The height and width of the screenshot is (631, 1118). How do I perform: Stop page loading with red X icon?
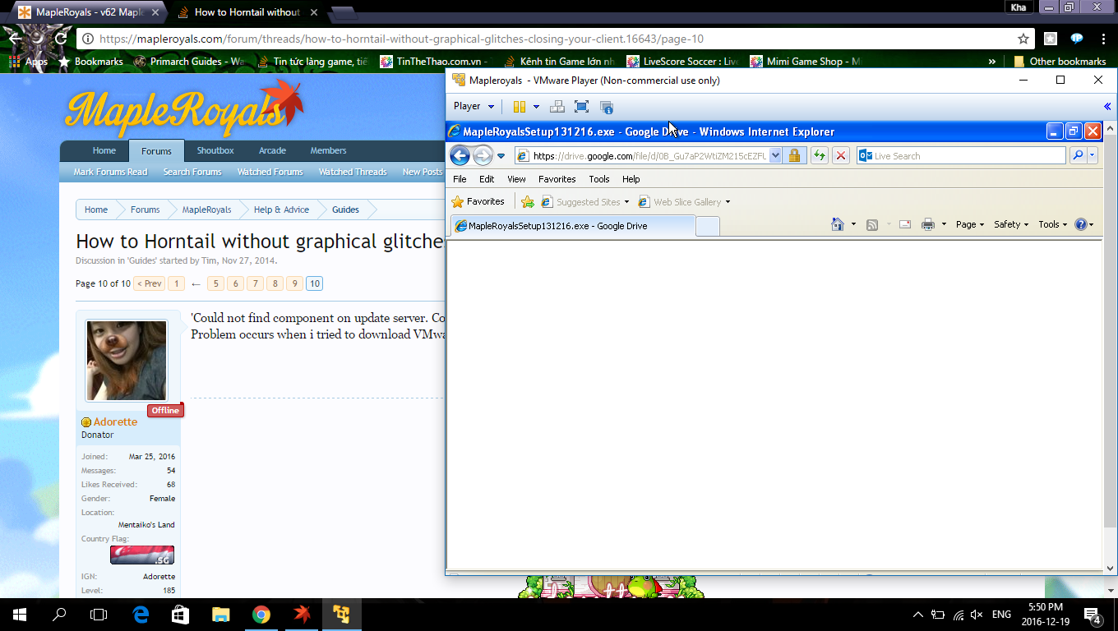(x=840, y=155)
